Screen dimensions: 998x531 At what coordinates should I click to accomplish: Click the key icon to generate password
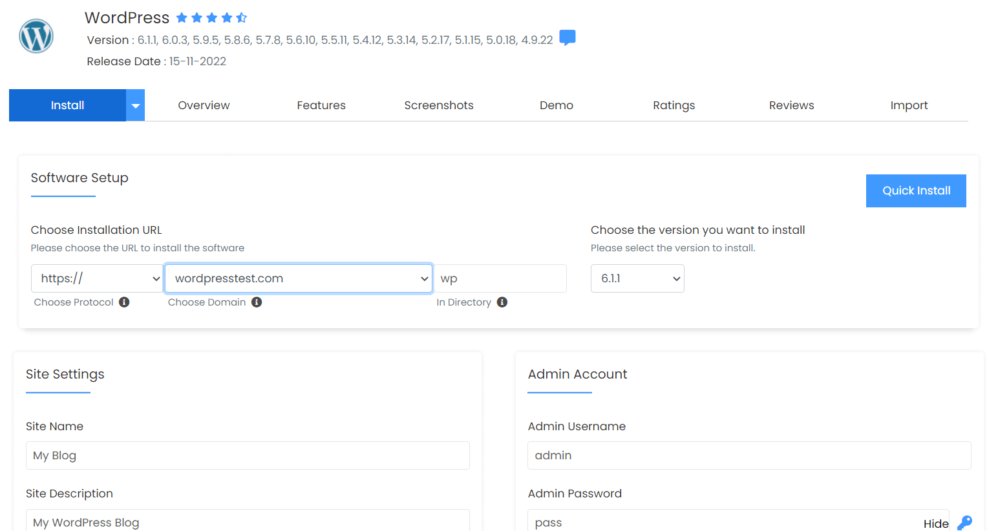[964, 523]
